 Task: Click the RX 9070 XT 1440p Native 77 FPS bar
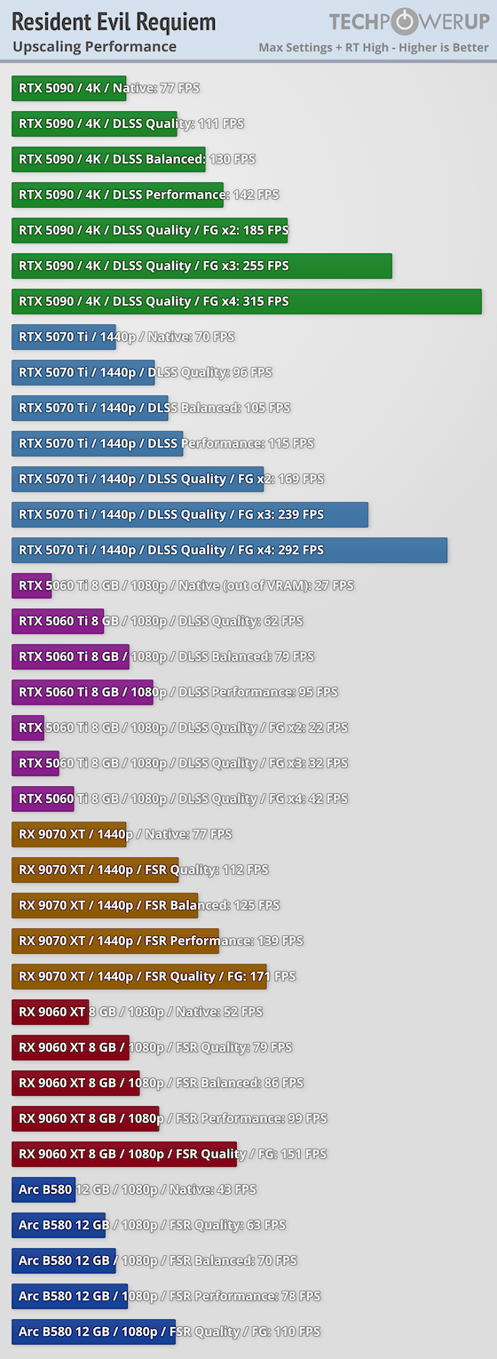tap(69, 834)
